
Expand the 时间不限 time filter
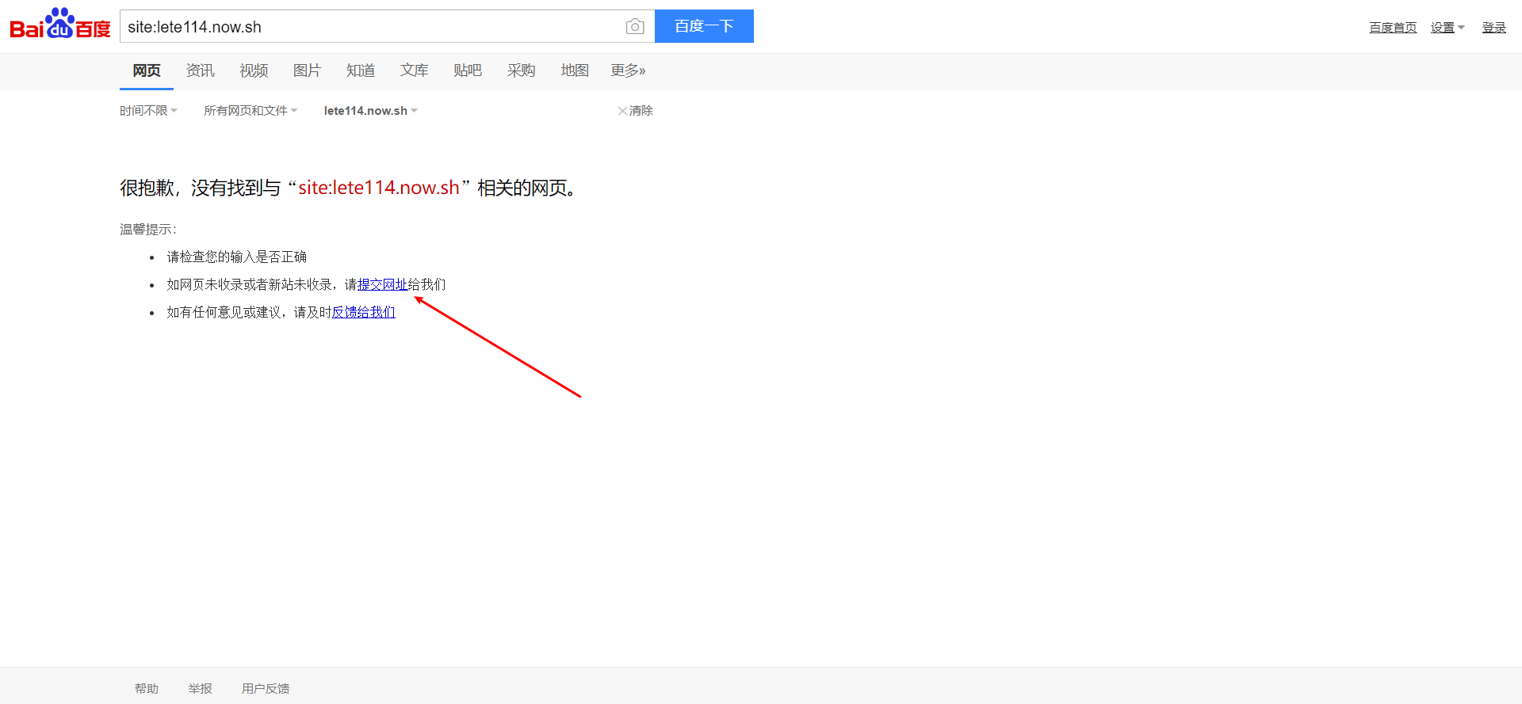(148, 111)
